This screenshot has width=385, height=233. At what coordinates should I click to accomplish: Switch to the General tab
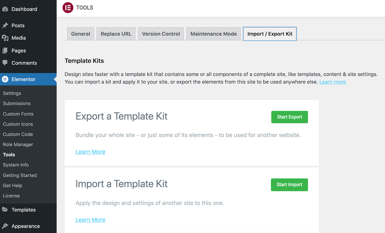click(x=80, y=34)
